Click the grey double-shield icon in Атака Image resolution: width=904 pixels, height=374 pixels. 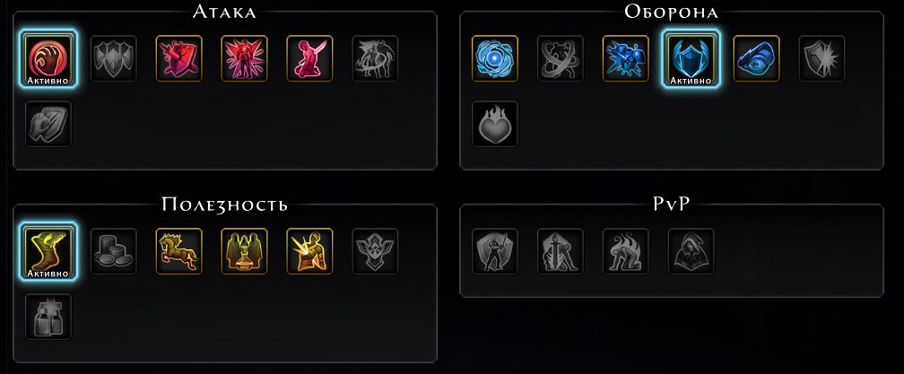point(114,58)
